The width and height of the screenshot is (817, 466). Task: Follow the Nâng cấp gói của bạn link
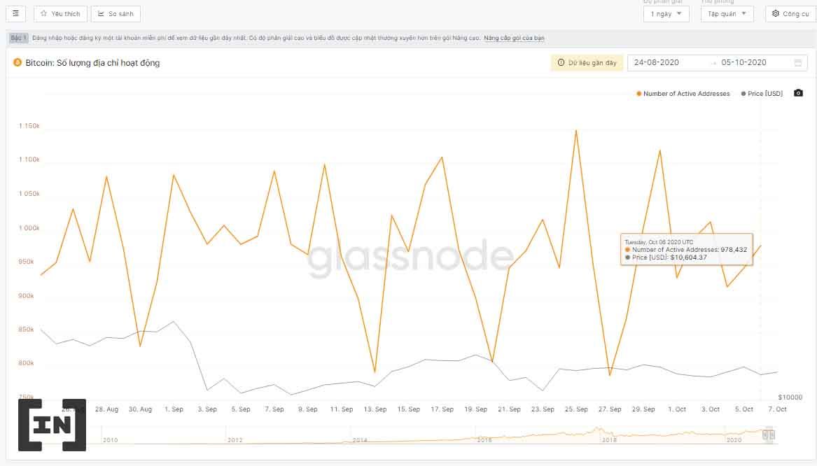click(x=514, y=38)
